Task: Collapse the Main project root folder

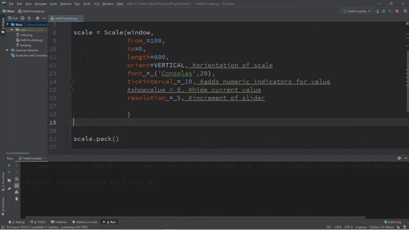Action: (8, 24)
